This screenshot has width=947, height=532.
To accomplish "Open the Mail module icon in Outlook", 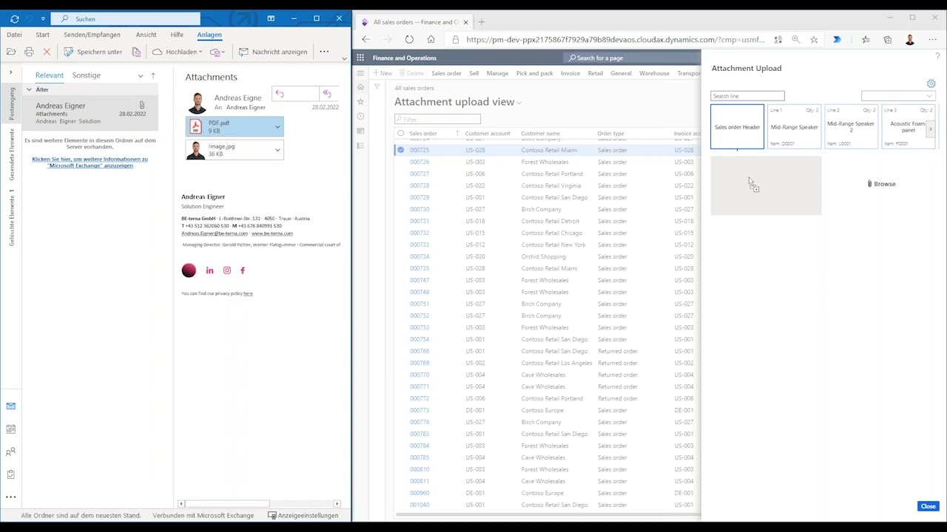I will click(11, 406).
